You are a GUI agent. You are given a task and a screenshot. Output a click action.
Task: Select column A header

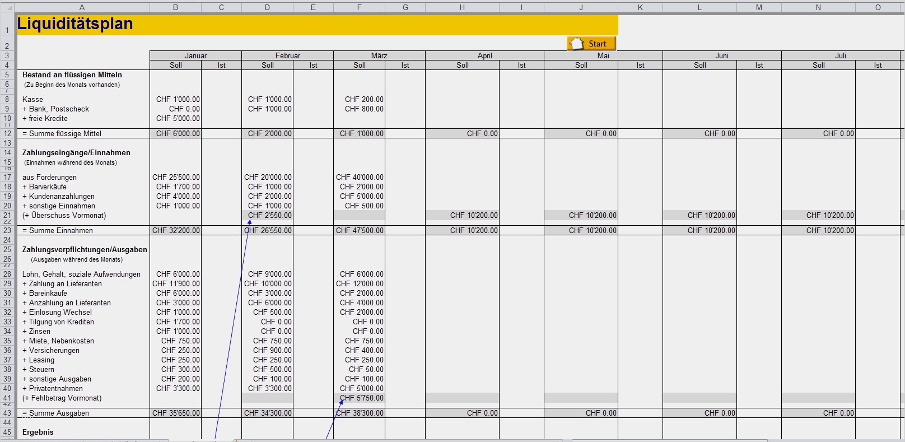point(82,7)
